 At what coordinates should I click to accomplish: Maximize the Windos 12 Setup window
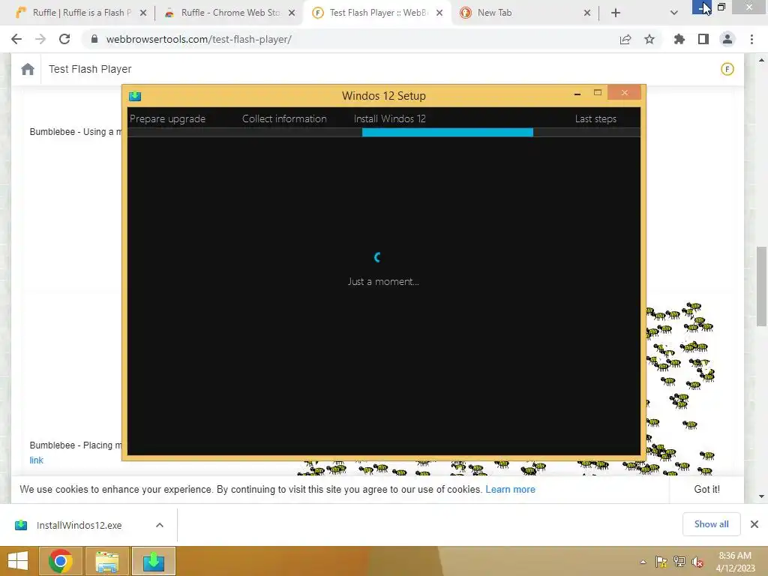tap(598, 92)
